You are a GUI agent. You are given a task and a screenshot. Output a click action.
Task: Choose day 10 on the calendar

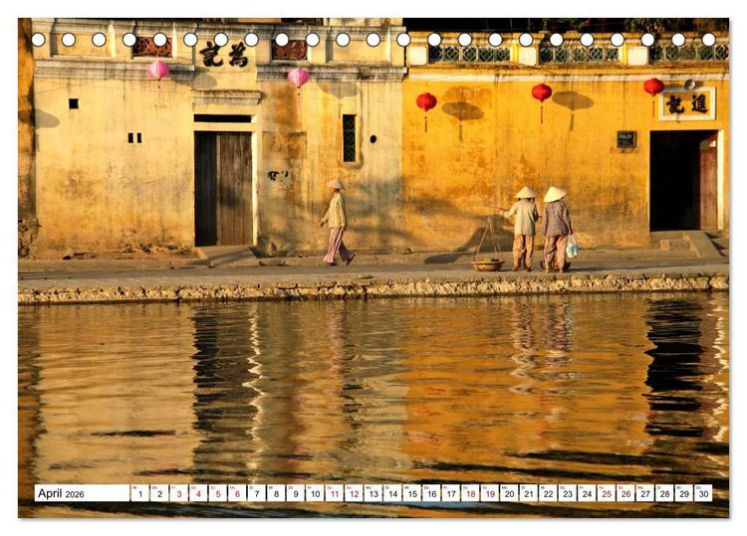tap(315, 493)
